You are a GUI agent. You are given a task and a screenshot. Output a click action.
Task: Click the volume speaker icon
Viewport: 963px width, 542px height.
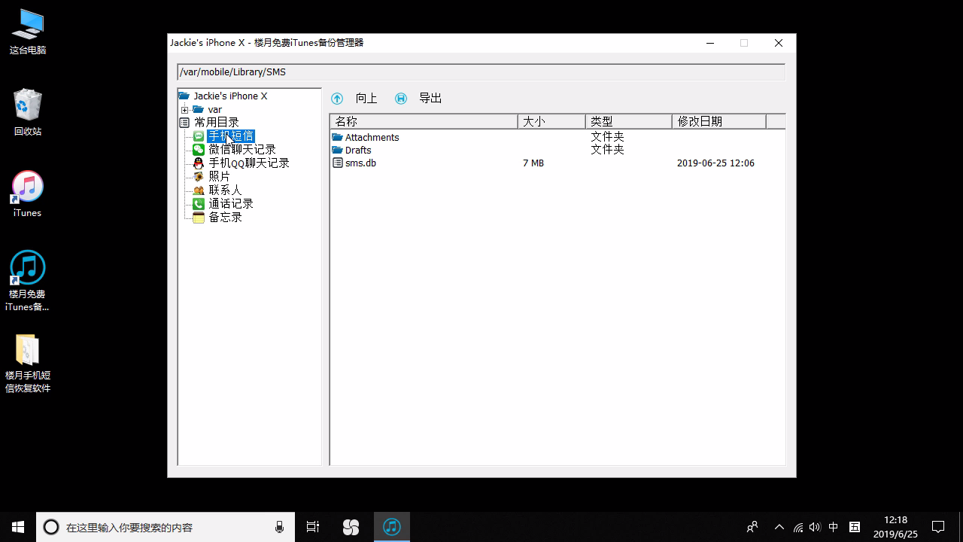click(x=816, y=527)
